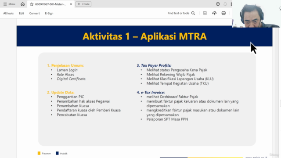Open the Edit menu

click(22, 13)
